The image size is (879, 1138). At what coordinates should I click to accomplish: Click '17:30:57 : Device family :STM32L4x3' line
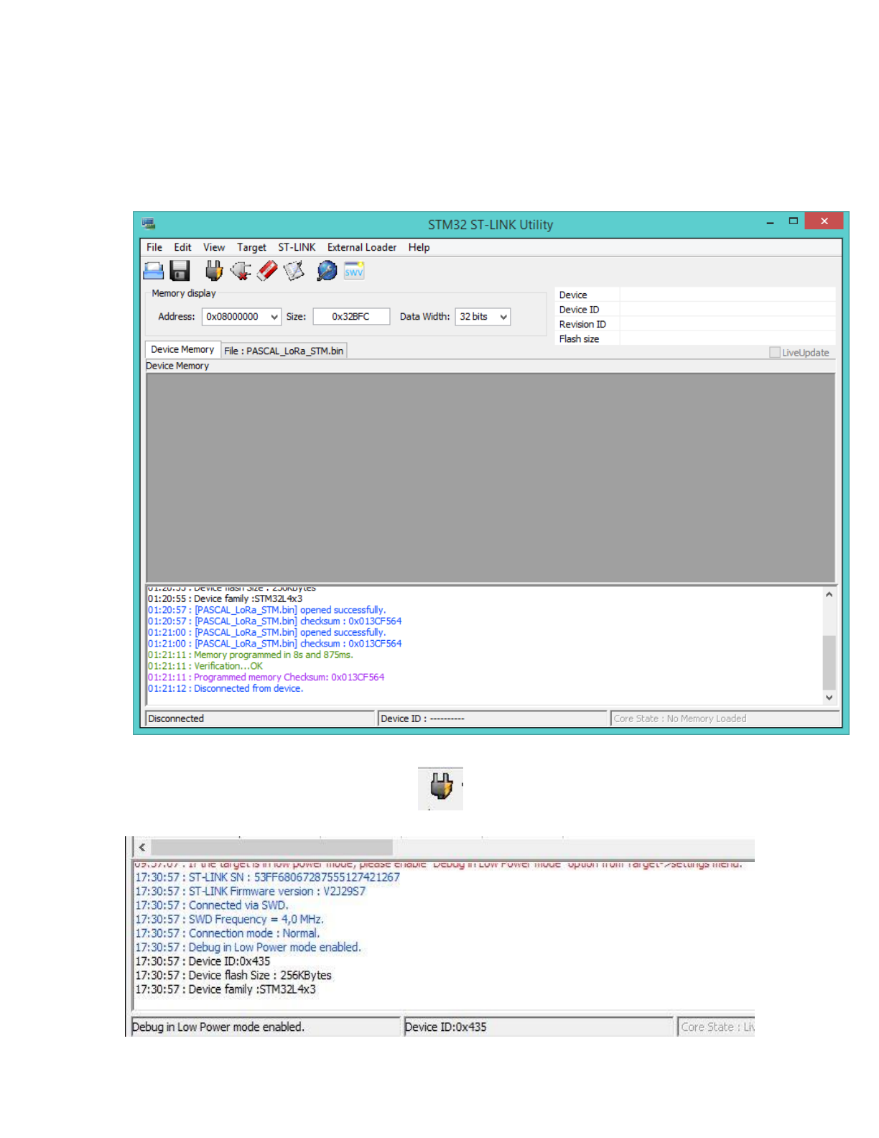pos(225,989)
